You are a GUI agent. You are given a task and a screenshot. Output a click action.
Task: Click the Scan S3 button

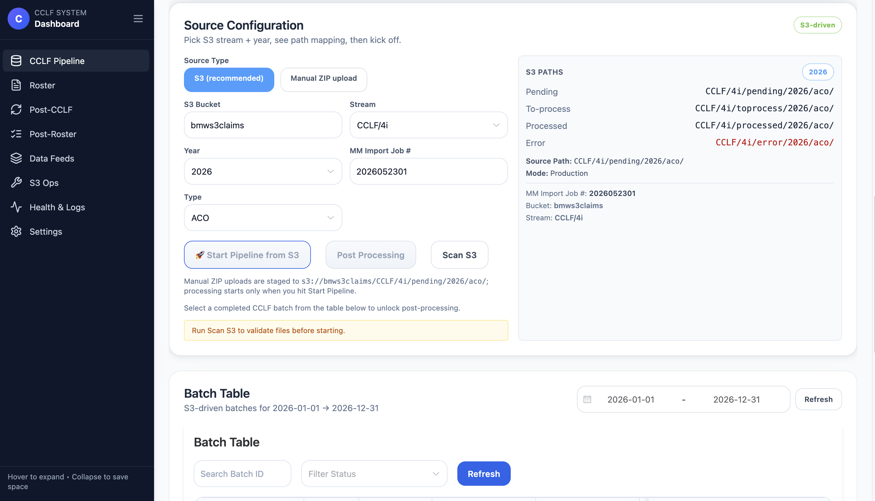click(459, 255)
